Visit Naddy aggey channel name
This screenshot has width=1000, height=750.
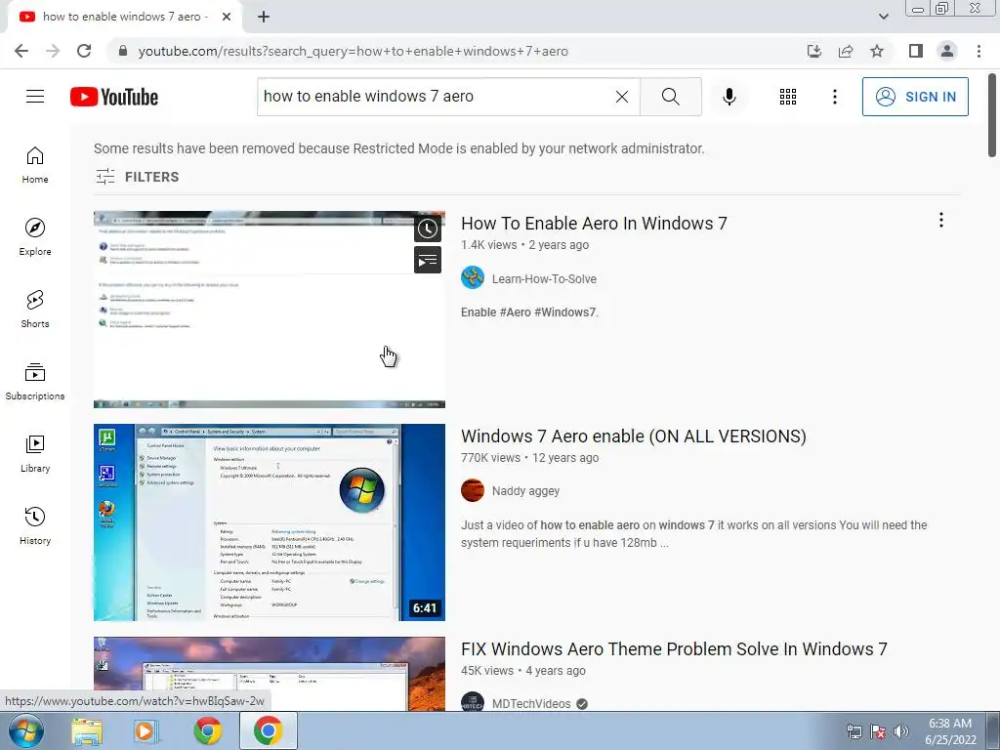tap(525, 491)
